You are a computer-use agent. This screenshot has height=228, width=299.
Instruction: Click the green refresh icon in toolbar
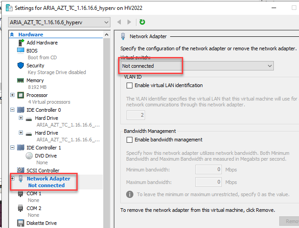point(142,22)
